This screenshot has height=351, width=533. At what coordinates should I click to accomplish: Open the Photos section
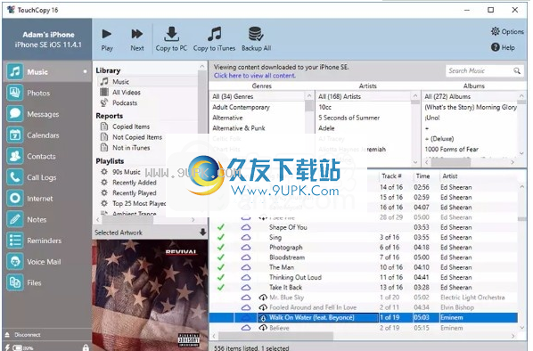coord(46,93)
